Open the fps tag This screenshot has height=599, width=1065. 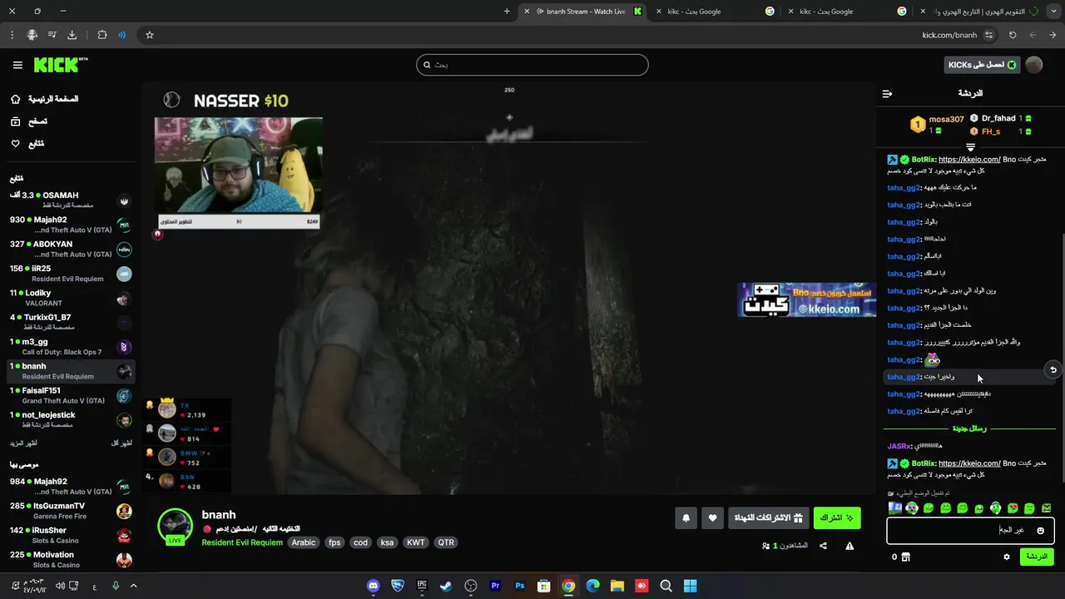[x=334, y=542]
